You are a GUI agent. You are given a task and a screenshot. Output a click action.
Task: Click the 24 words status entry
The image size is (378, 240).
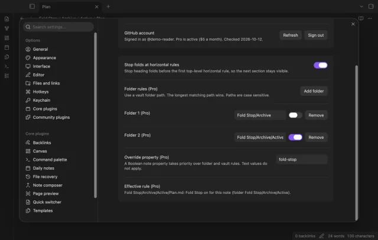click(x=336, y=236)
